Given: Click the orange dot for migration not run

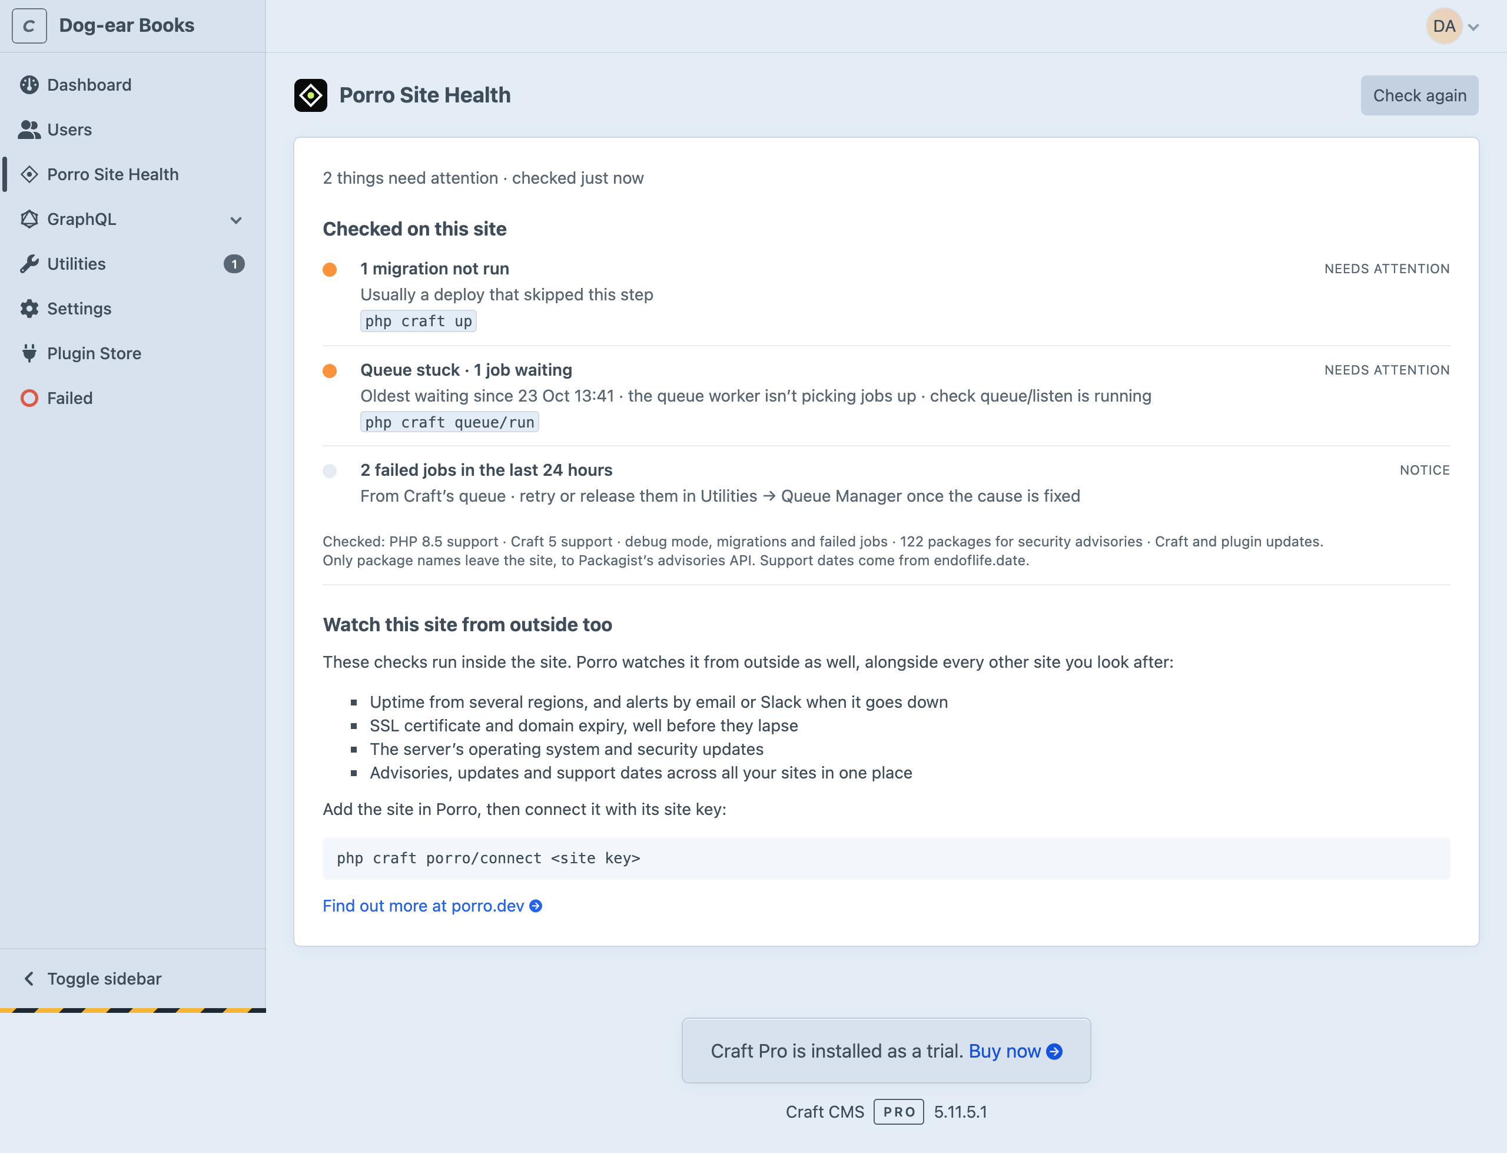Looking at the screenshot, I should [x=330, y=270].
